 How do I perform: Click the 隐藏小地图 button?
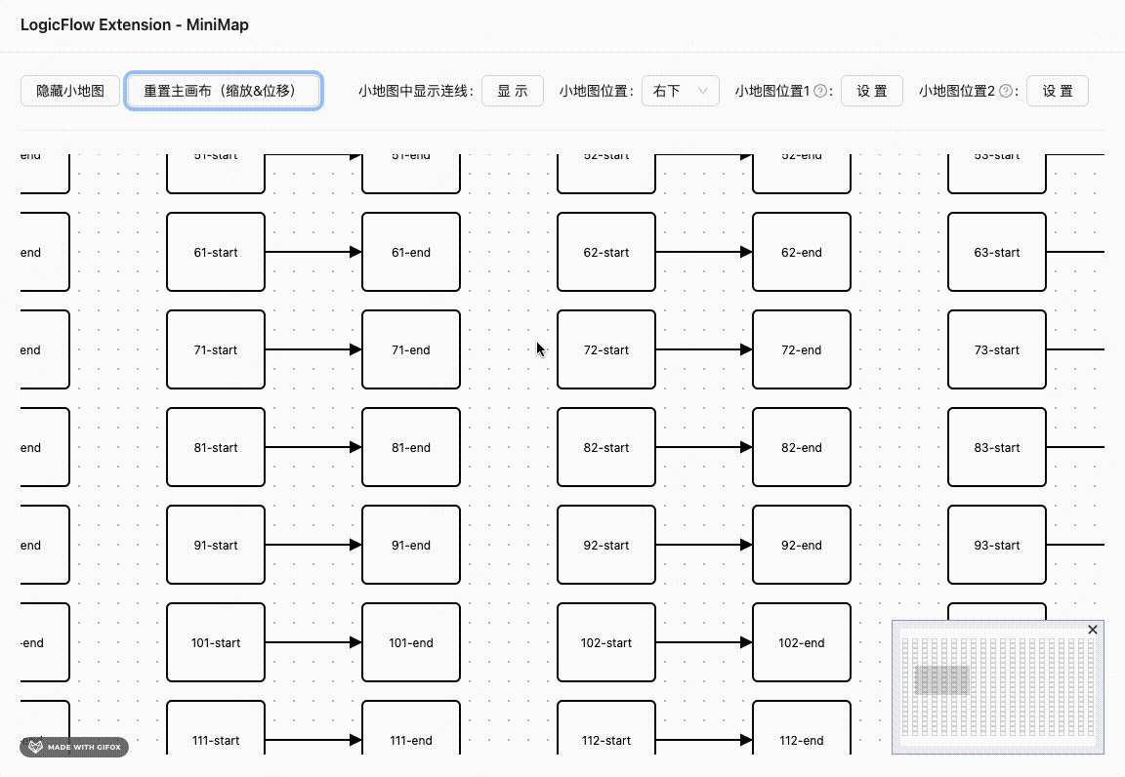(x=70, y=91)
